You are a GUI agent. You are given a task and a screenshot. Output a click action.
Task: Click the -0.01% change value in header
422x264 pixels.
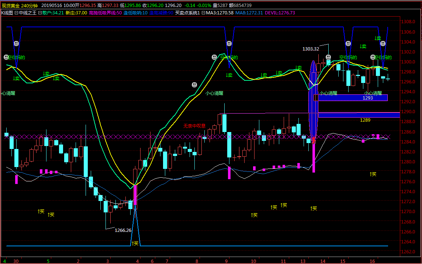click(x=204, y=6)
